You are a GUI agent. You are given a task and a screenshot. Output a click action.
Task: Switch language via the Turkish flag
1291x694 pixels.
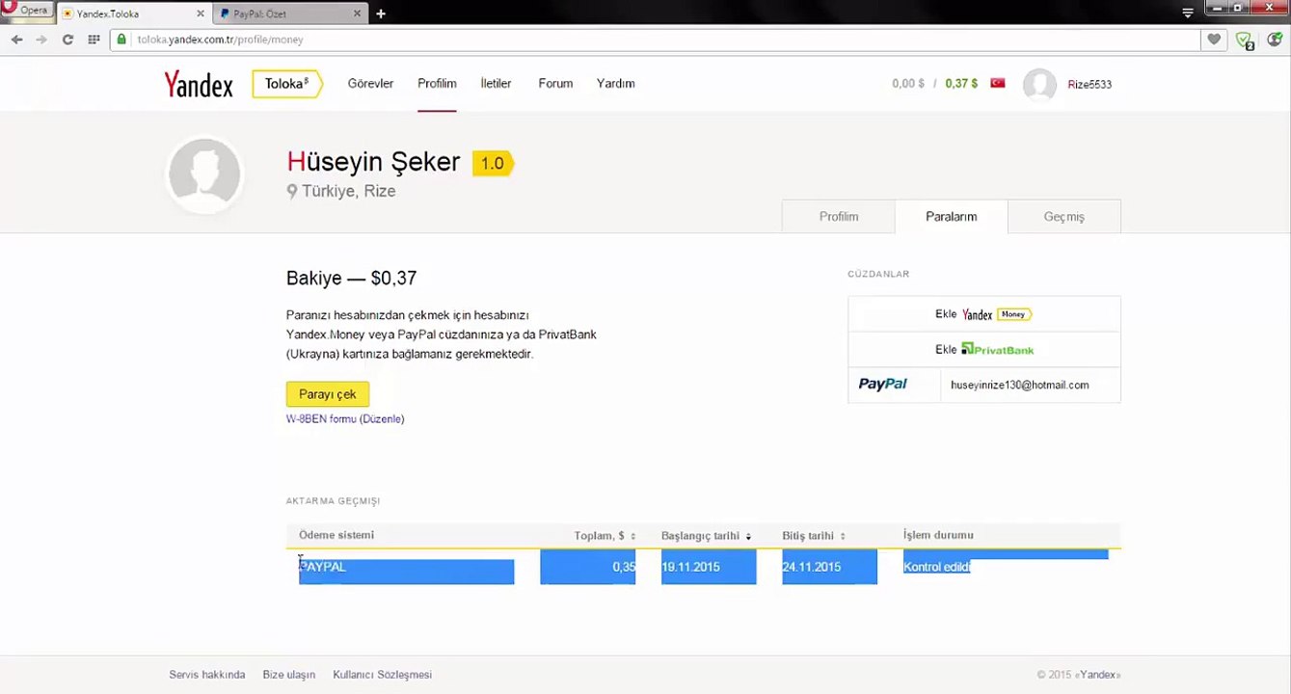(998, 83)
